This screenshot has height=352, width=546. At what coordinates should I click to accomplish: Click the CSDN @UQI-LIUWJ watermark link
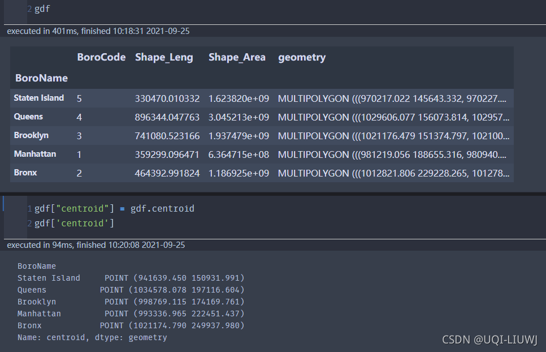[x=489, y=340]
